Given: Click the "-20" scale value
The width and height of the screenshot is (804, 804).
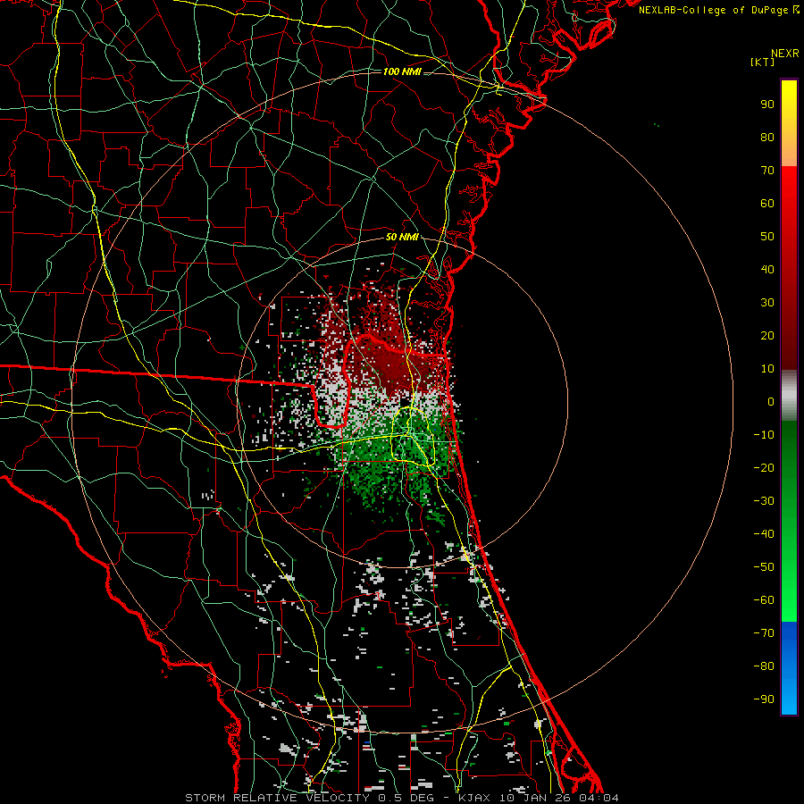Looking at the screenshot, I should click(x=764, y=467).
